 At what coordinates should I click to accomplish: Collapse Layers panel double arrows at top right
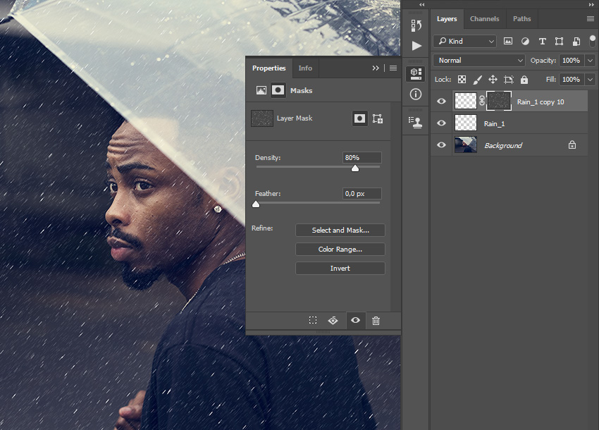[x=592, y=5]
